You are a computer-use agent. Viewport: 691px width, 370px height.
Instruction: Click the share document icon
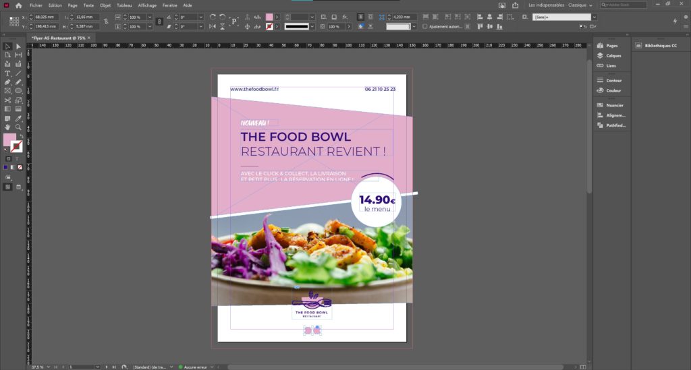coord(515,5)
